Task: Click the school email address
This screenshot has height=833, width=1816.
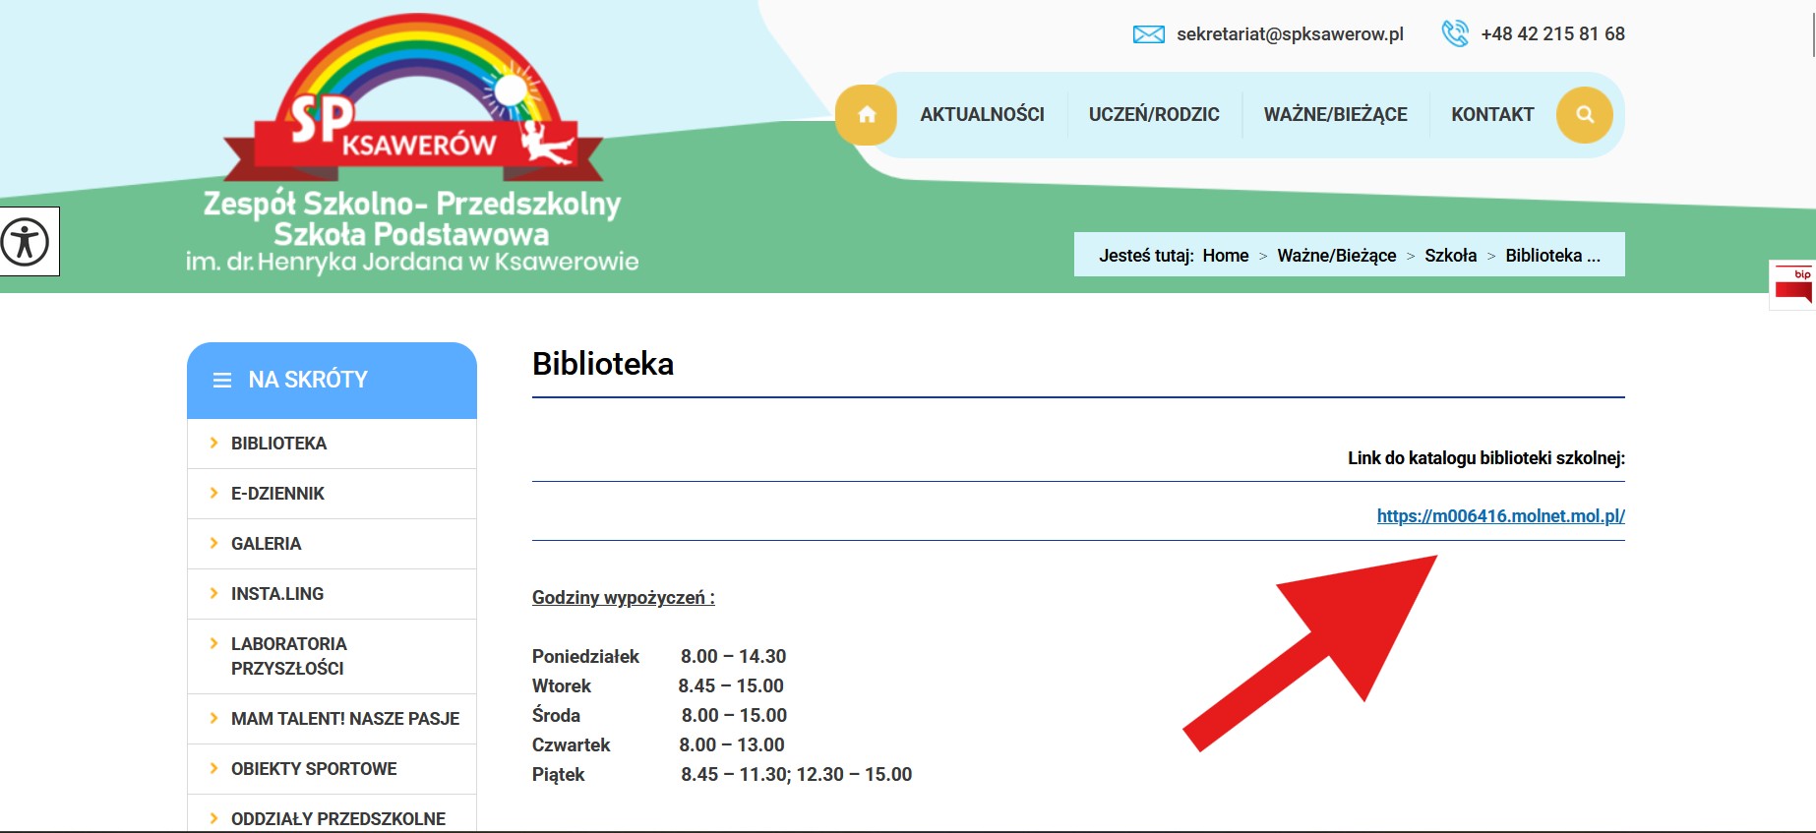Action: click(1290, 34)
